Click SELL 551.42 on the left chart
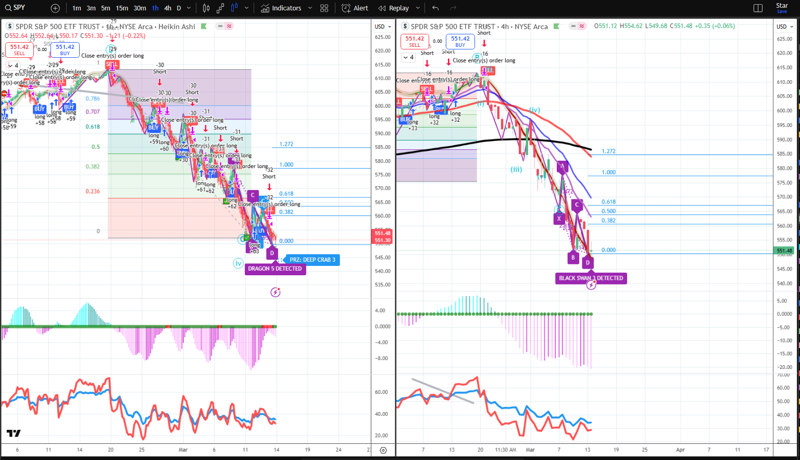 tap(19, 49)
